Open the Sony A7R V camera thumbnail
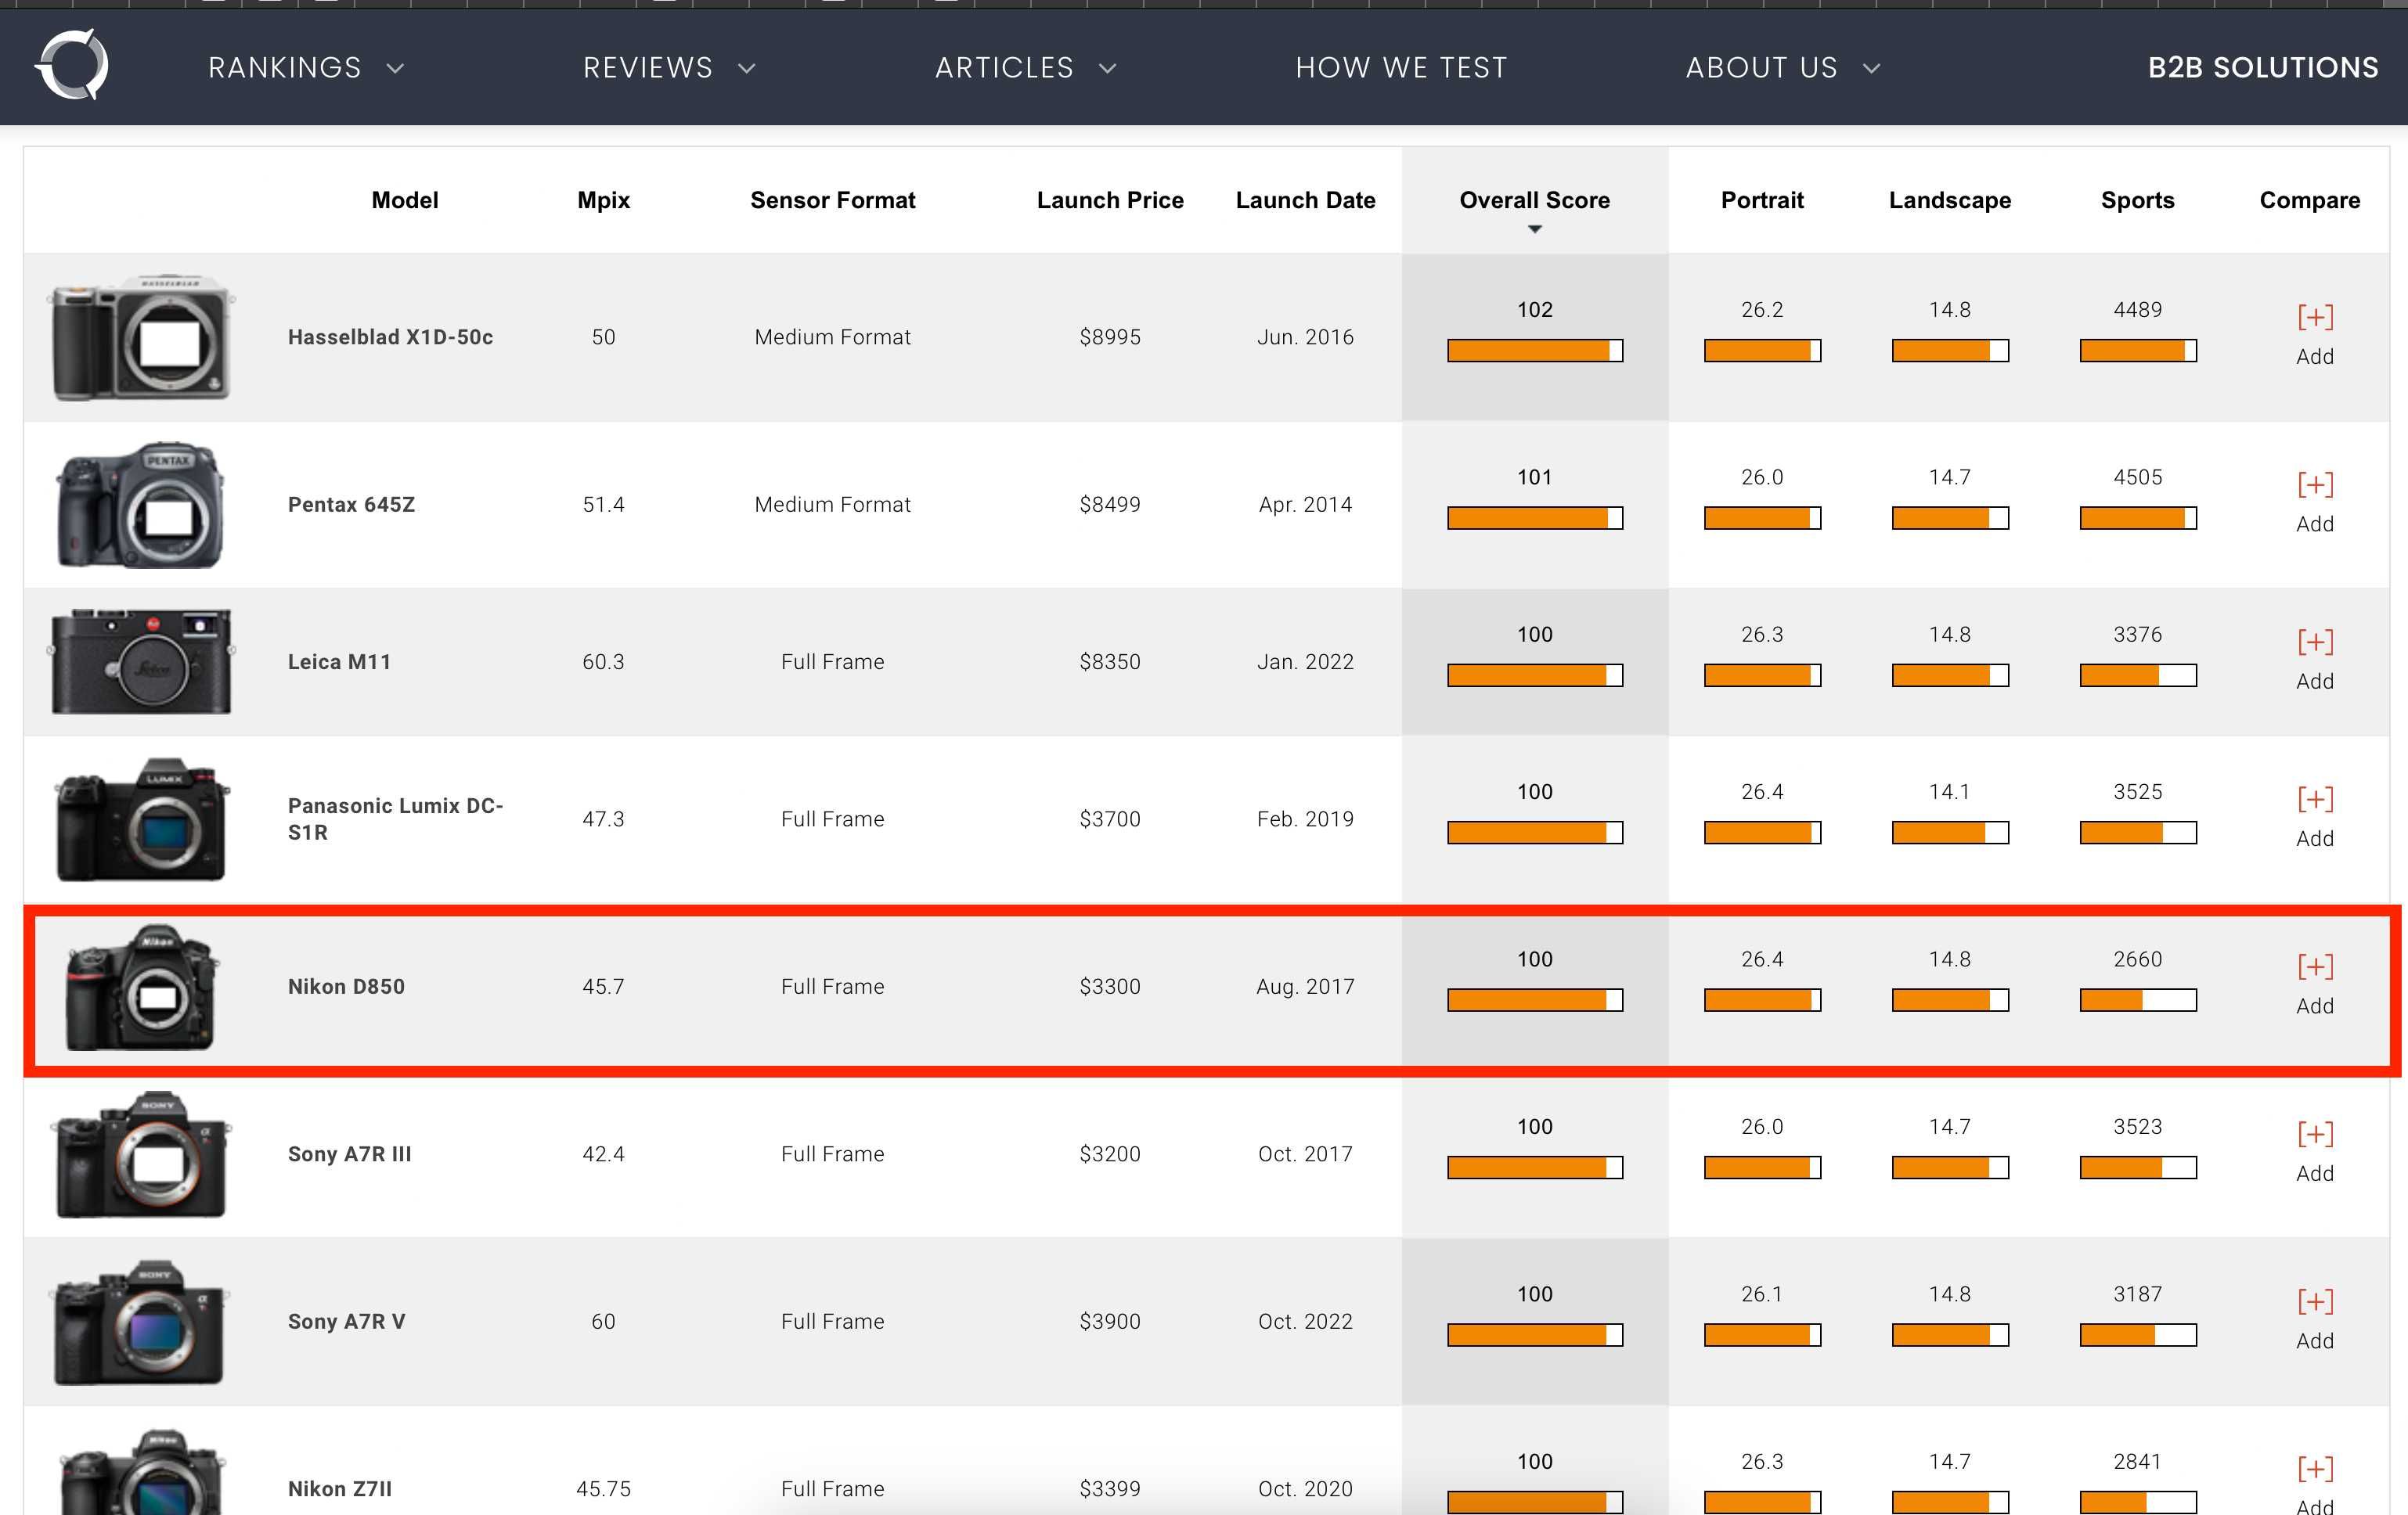This screenshot has height=1515, width=2408. (x=141, y=1322)
